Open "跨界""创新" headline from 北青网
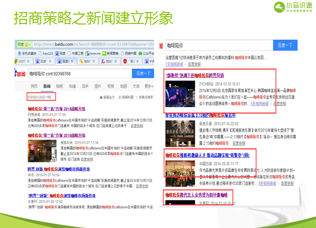Image resolution: width=316 pixels, height=228 pixels. point(61,196)
